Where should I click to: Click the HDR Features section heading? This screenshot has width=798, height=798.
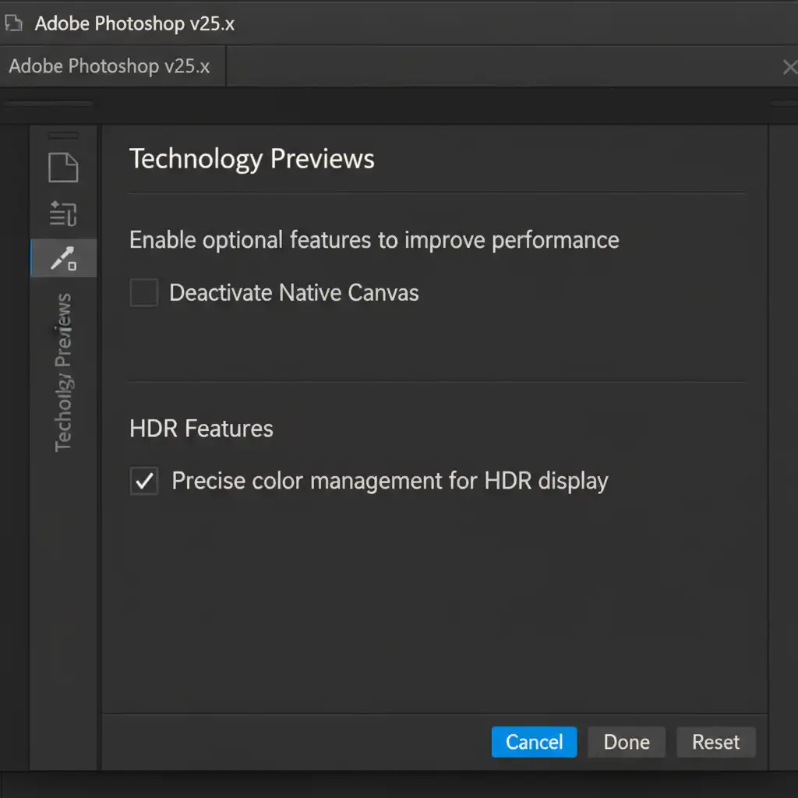(x=201, y=429)
